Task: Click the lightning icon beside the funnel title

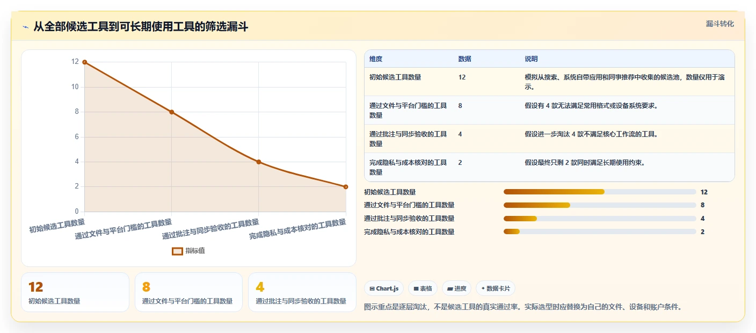Action: click(25, 27)
